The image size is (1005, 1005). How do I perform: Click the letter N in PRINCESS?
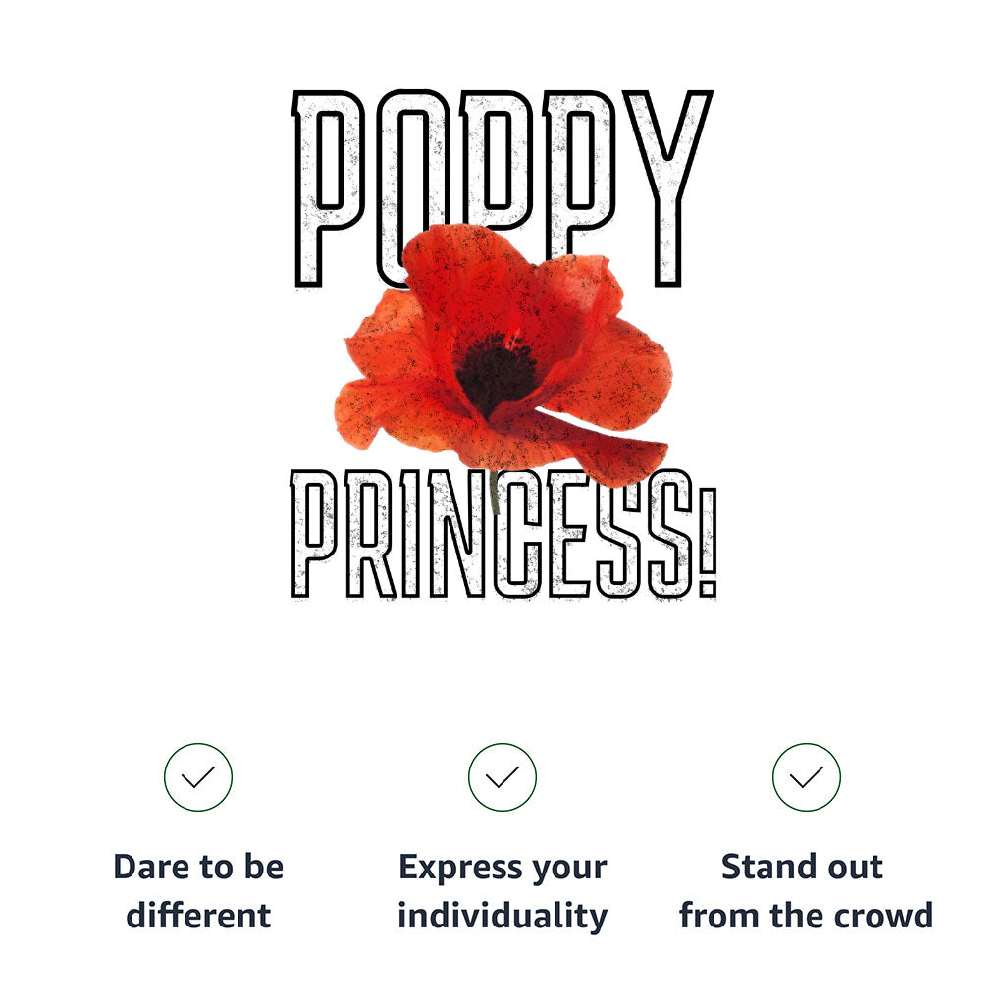click(454, 535)
